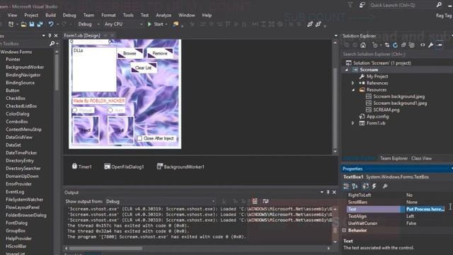Click the Output horizontal scrollbar thumb
The width and height of the screenshot is (453, 255).
pos(105,248)
